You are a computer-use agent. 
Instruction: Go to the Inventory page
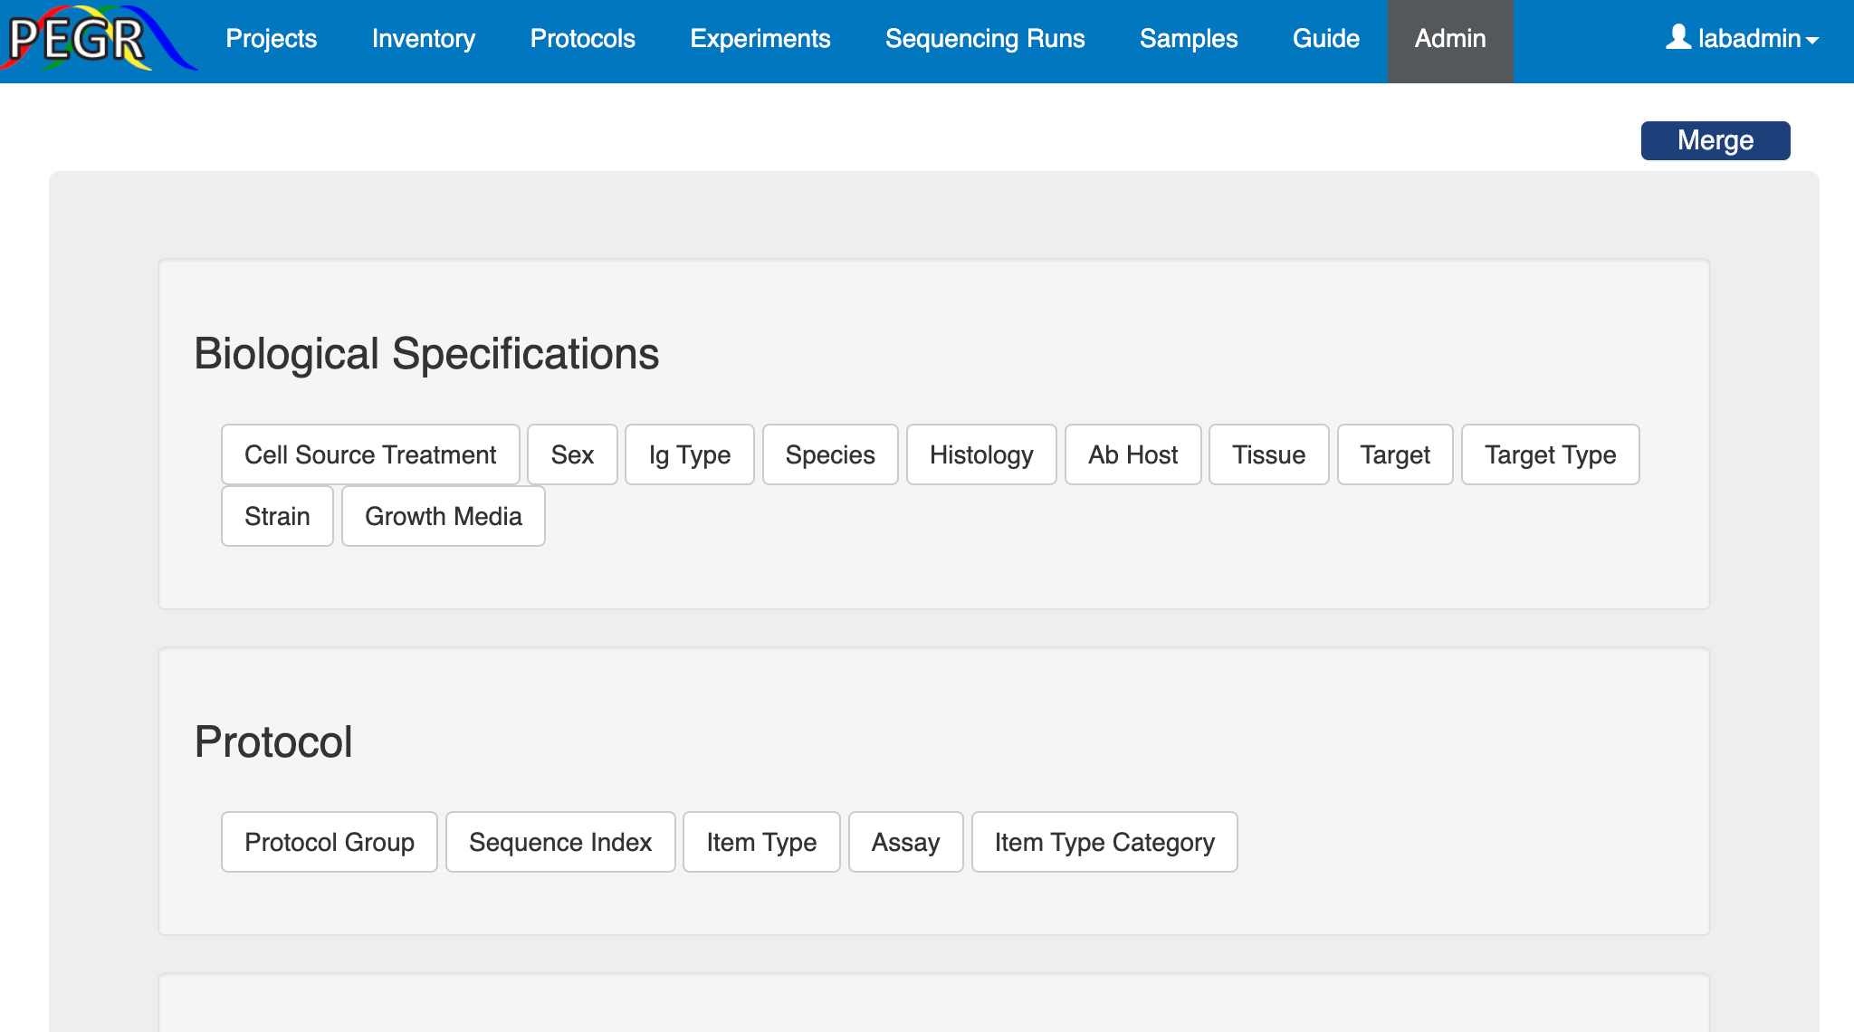coord(423,39)
